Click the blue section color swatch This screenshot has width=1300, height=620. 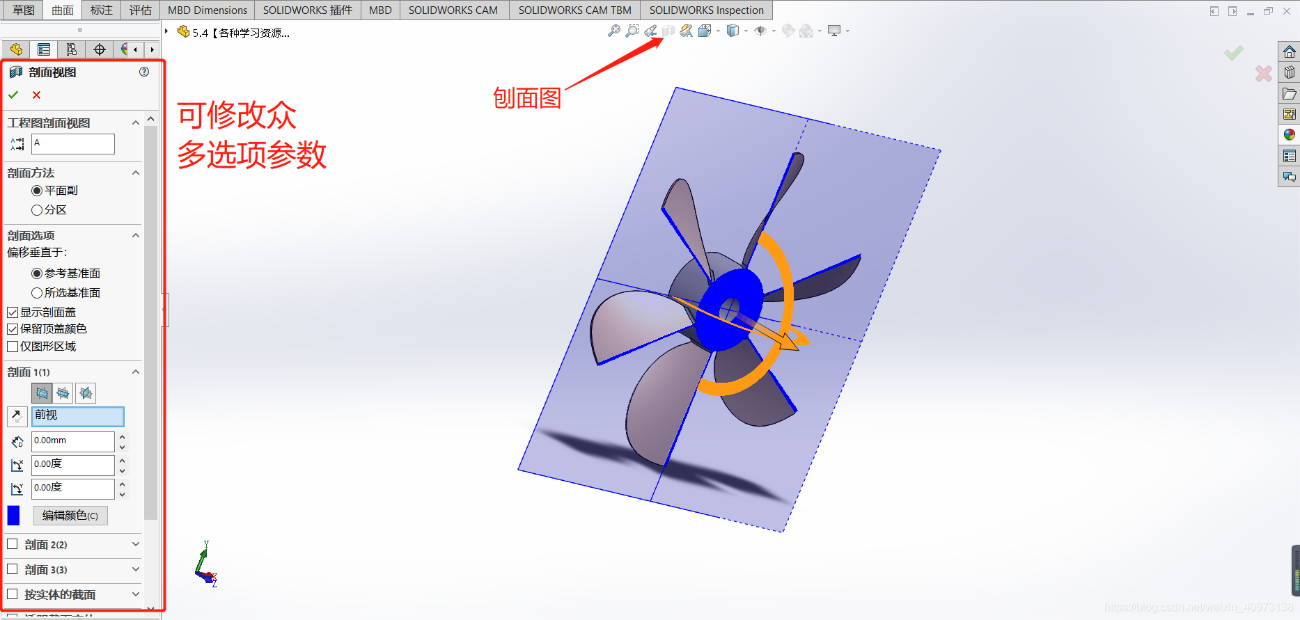[x=13, y=516]
